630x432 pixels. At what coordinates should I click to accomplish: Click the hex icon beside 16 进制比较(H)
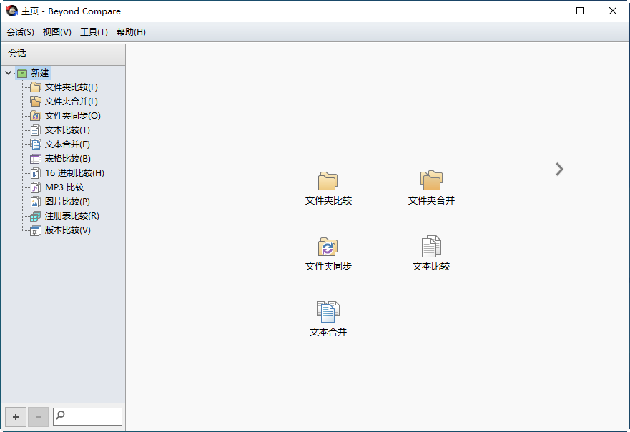(x=35, y=173)
